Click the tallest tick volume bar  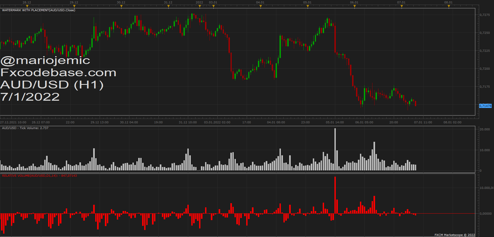(x=335, y=149)
